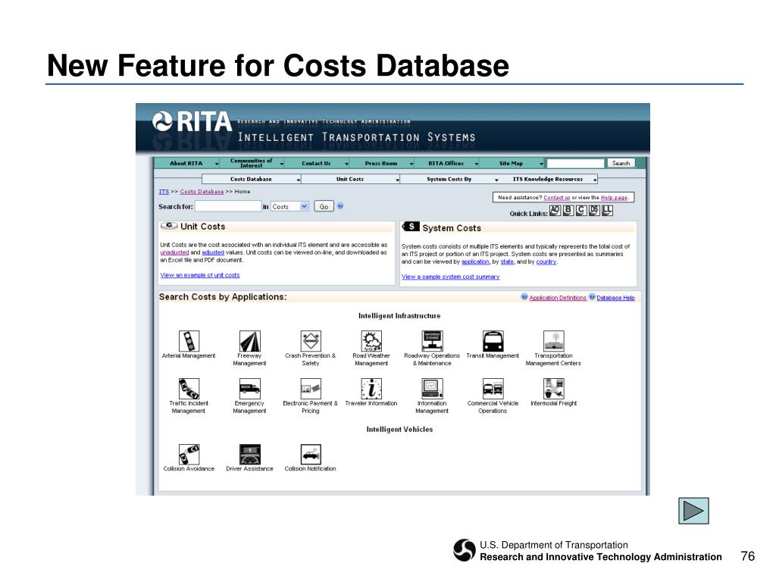776x582 pixels.
Task: Click the C quick link icon
Action: [x=581, y=211]
